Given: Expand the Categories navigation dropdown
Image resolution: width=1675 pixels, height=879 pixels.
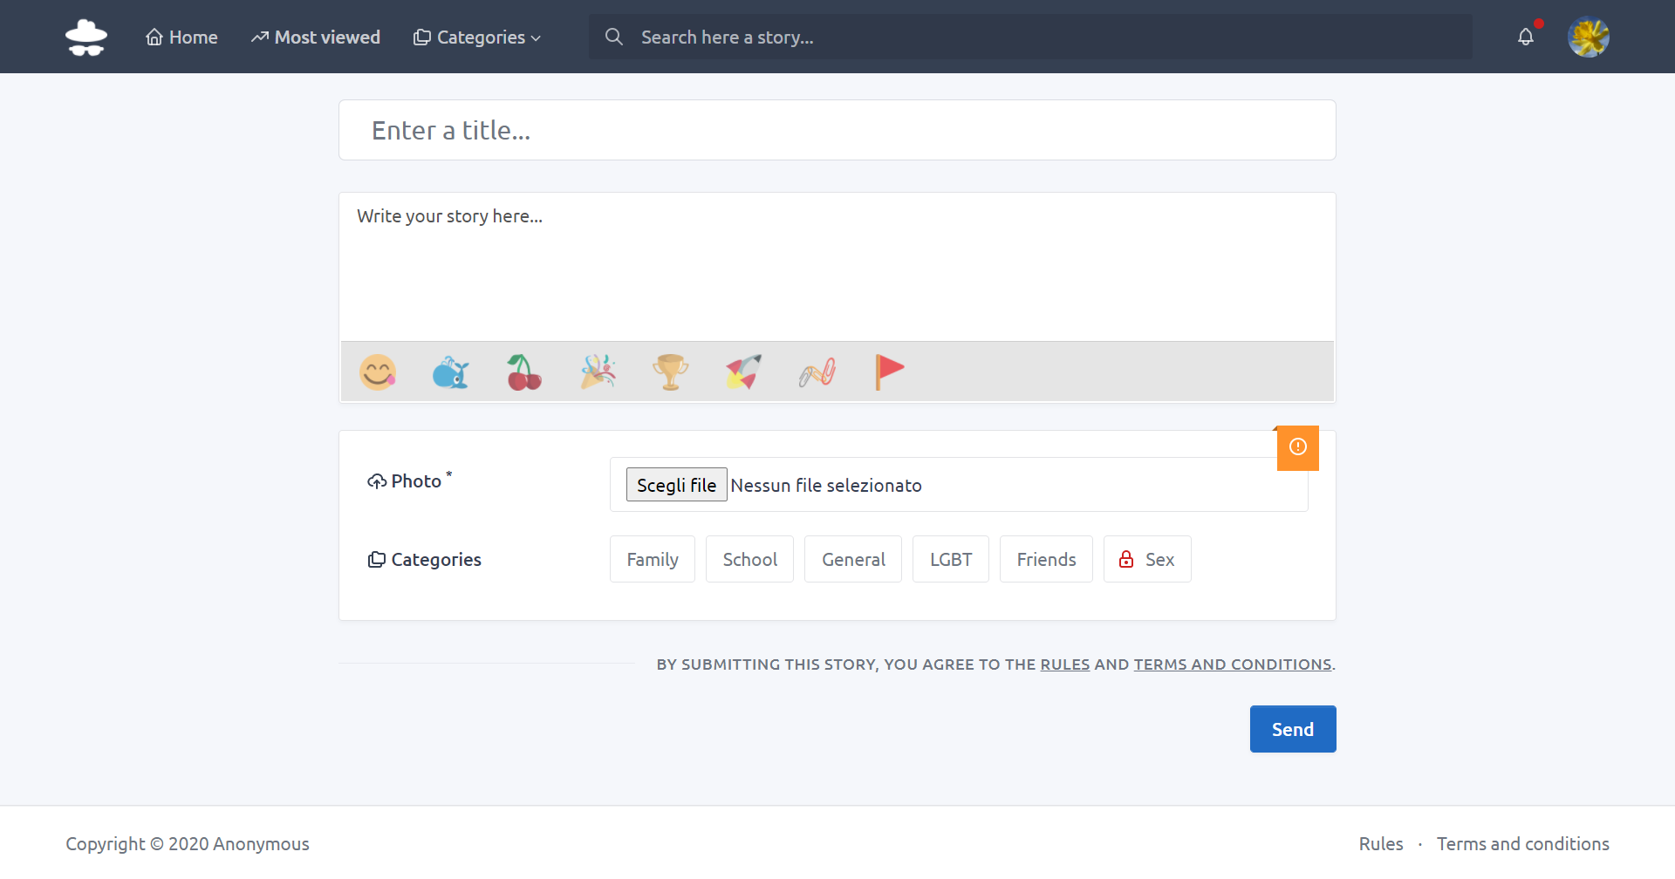Looking at the screenshot, I should click(476, 37).
